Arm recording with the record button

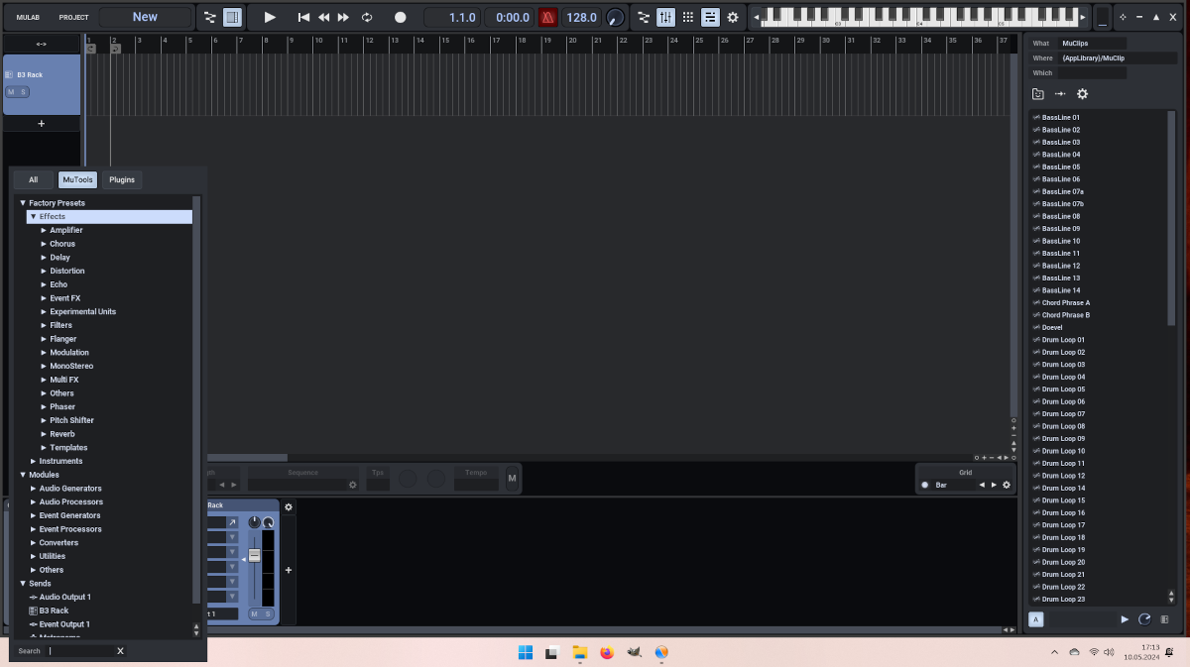pos(400,17)
